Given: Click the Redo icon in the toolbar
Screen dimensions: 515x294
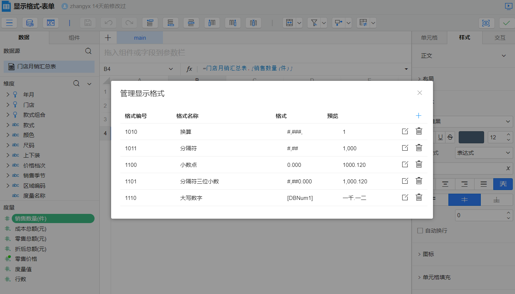Looking at the screenshot, I should coord(129,23).
